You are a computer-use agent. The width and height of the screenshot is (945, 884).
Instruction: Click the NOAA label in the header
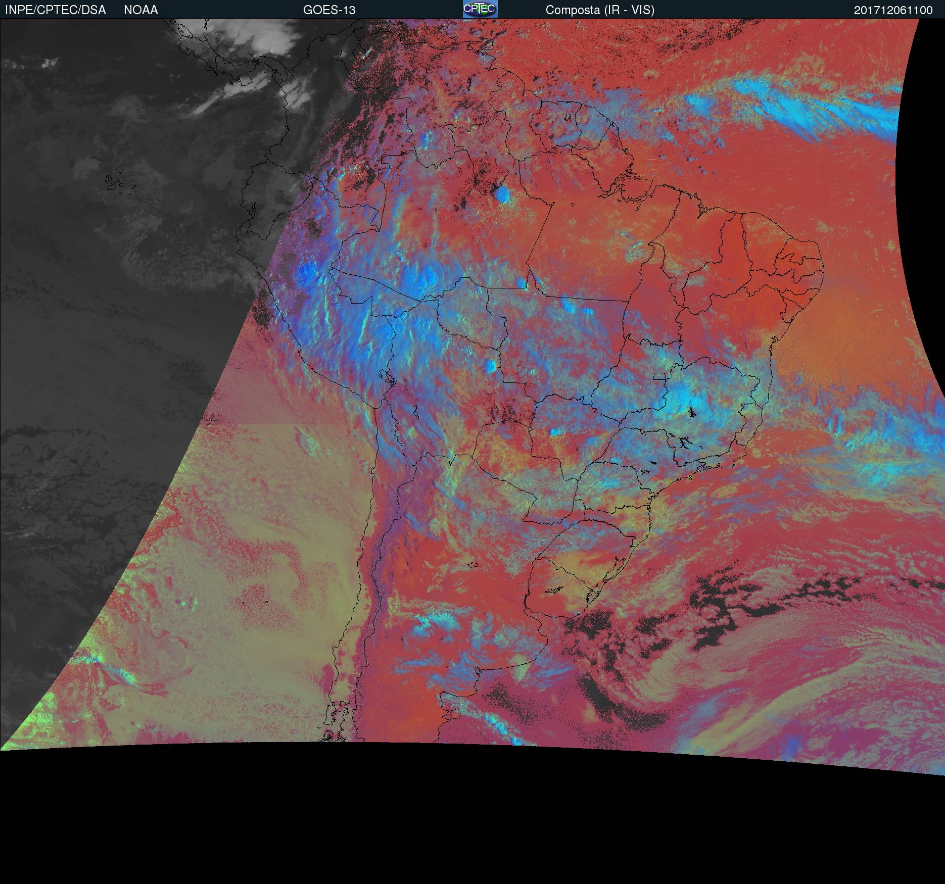[x=141, y=10]
